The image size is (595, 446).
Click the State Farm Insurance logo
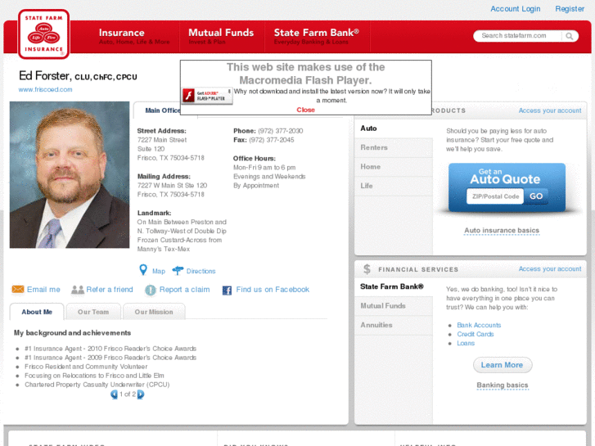click(x=43, y=34)
